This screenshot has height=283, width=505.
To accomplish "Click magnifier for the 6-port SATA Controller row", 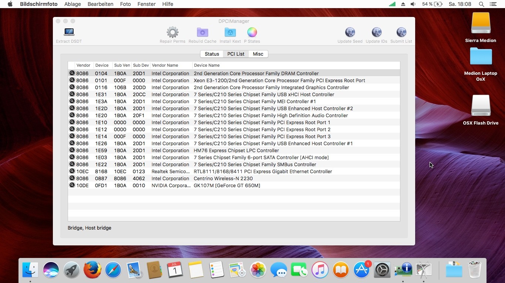I will pos(72,157).
